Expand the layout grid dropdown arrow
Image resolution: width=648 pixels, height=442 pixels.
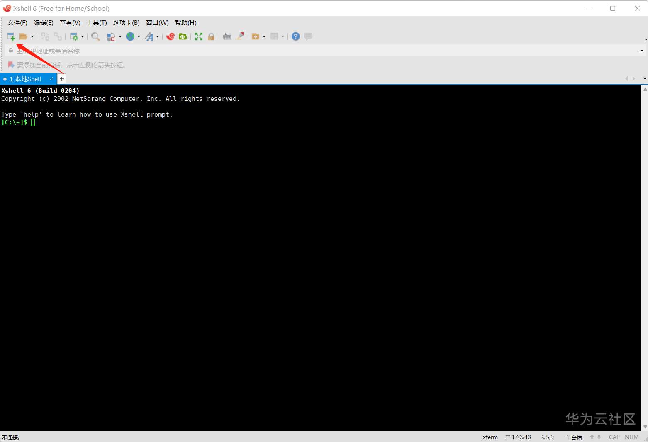click(283, 36)
